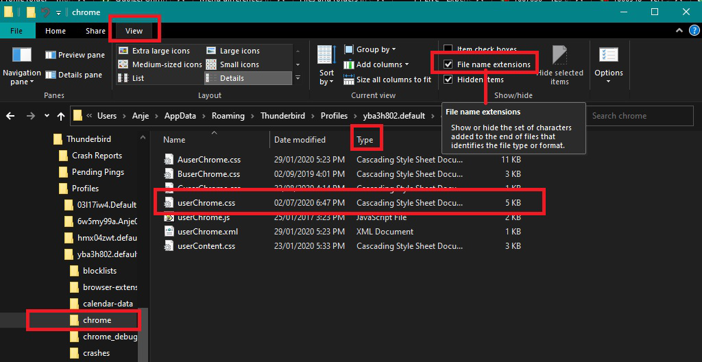Select the userChrome.css file
The width and height of the screenshot is (702, 362).
point(206,203)
